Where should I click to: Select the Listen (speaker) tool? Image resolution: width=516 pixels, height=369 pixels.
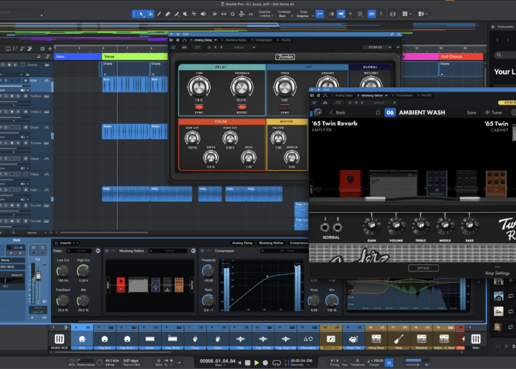tap(203, 14)
